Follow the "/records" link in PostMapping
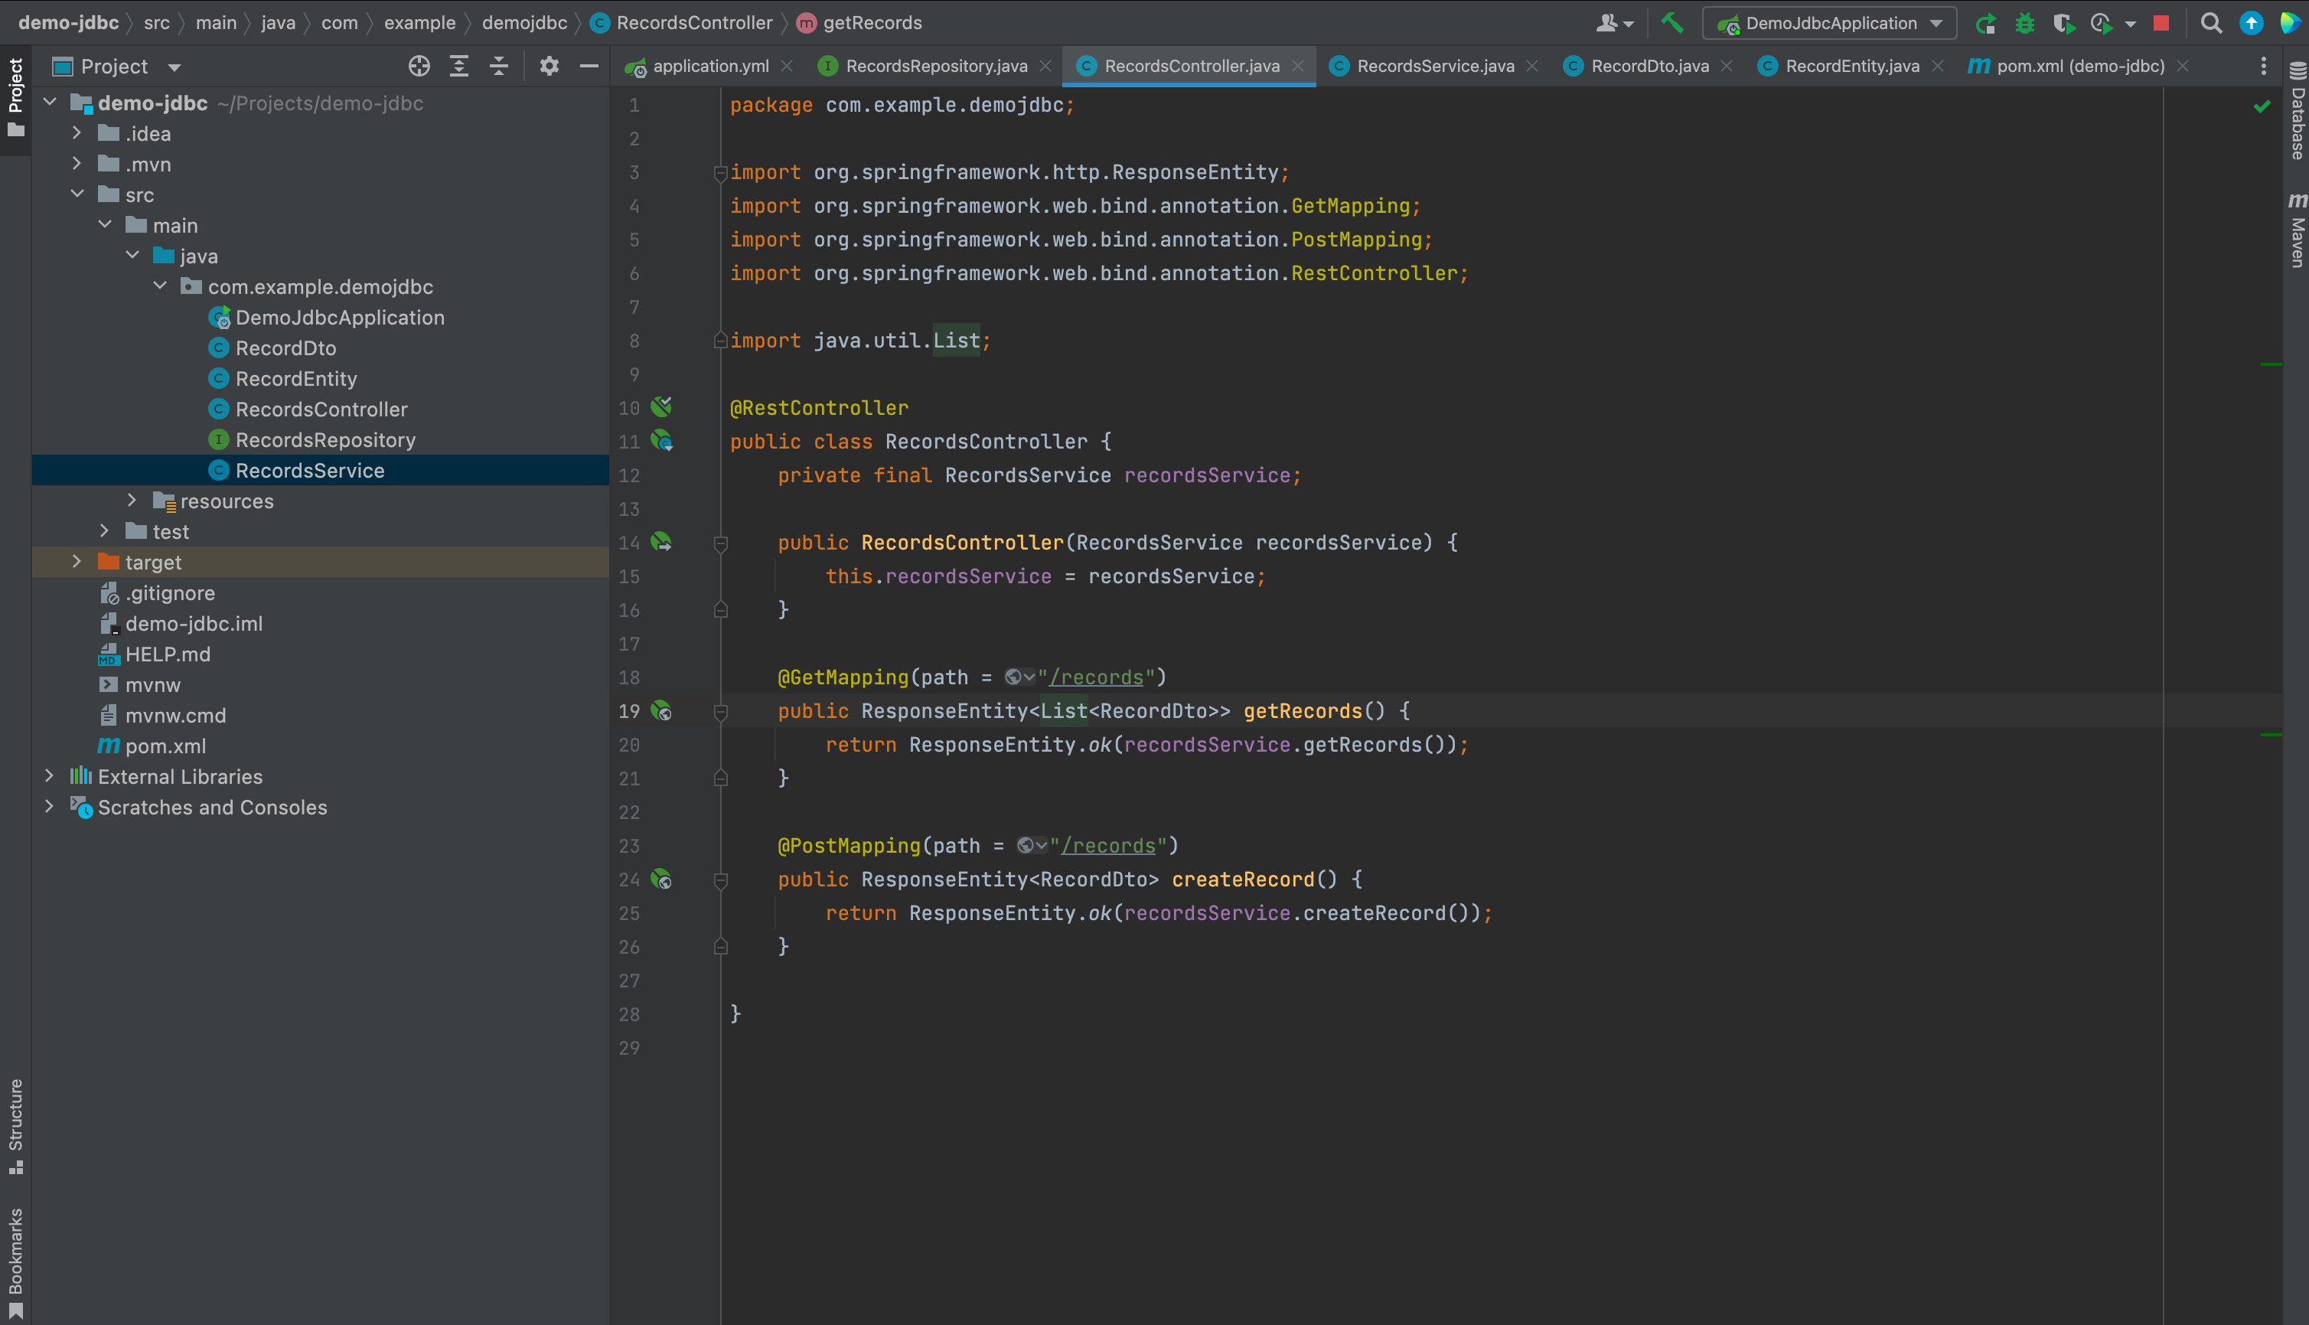2309x1325 pixels. [1108, 845]
